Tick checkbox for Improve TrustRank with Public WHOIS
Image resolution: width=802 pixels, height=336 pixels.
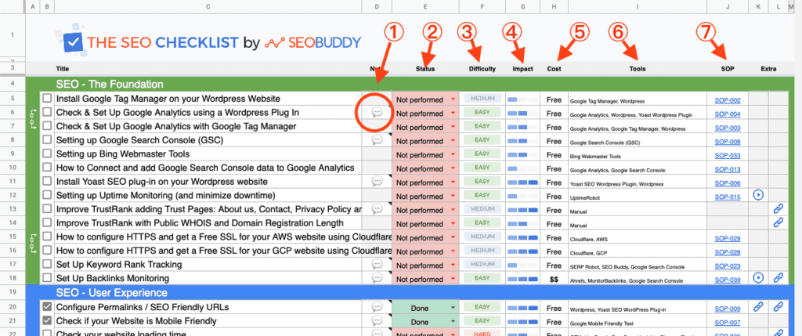47,222
